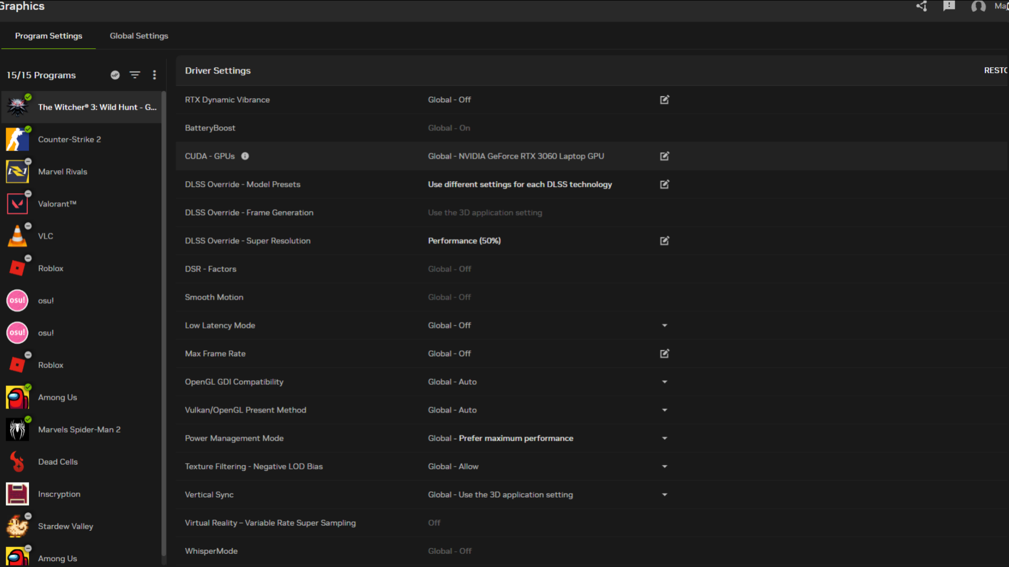
Task: Expand OpenGL GDI Compatibility dropdown
Action: tap(664, 382)
